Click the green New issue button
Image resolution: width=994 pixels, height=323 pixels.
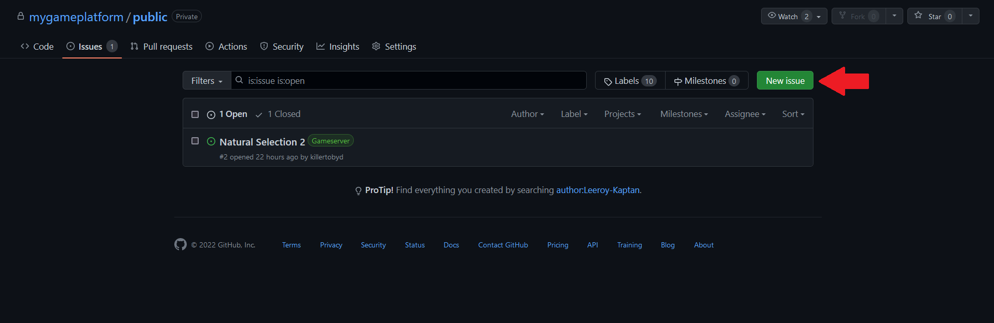(x=785, y=80)
